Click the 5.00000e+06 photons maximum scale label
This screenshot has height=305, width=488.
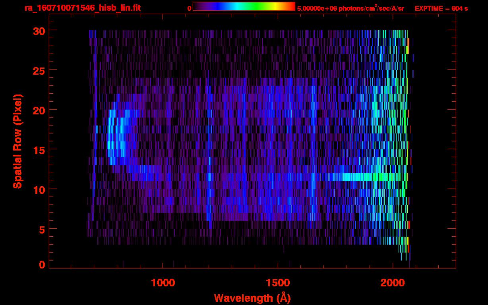tap(351, 8)
